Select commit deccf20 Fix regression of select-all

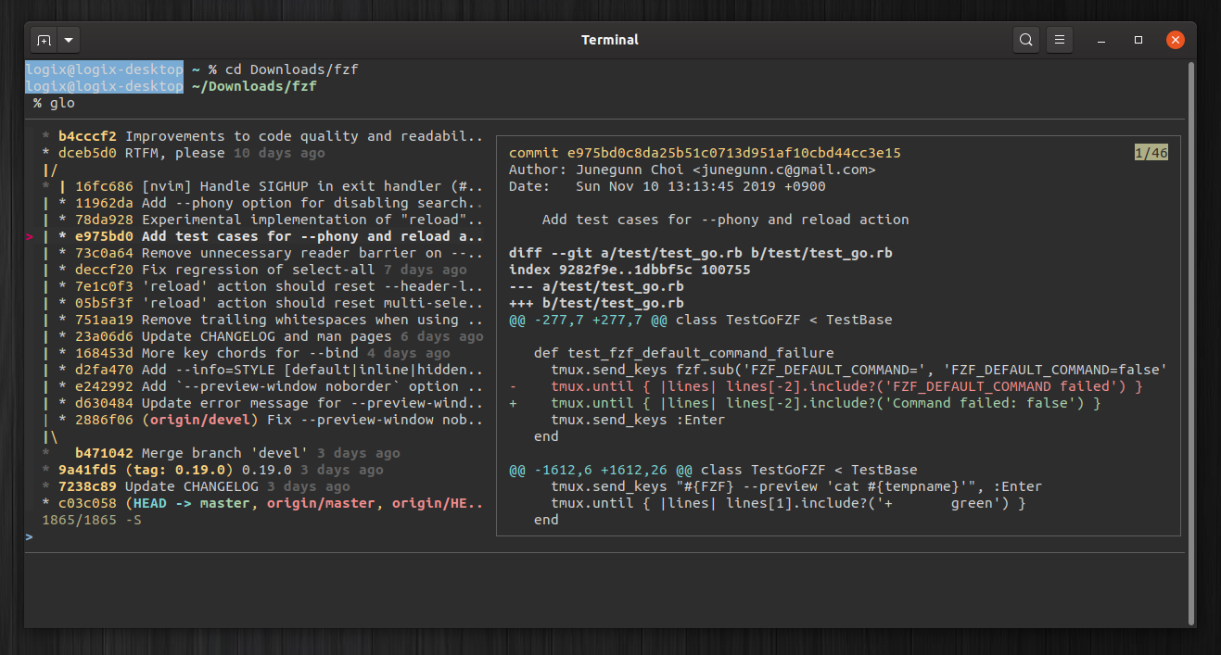click(254, 270)
